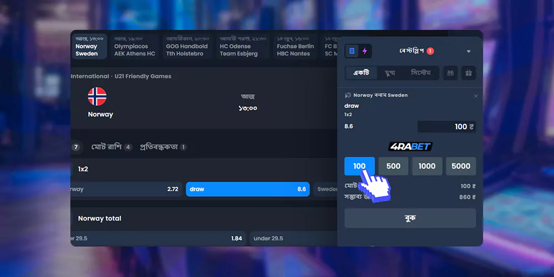Select the standard betslip list icon
The image size is (554, 277).
tap(352, 51)
